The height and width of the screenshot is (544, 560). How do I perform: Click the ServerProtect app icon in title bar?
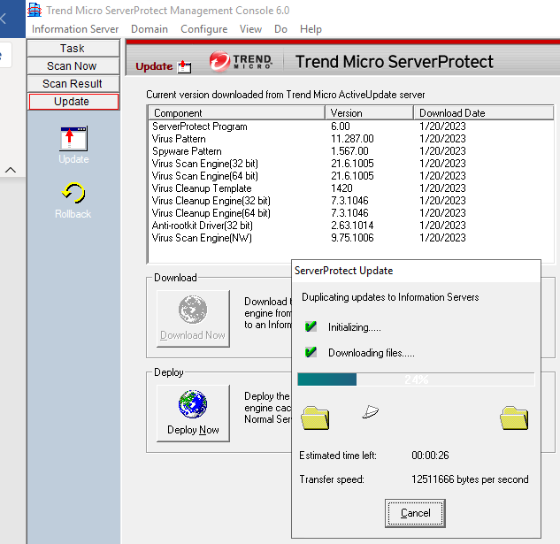35,10
